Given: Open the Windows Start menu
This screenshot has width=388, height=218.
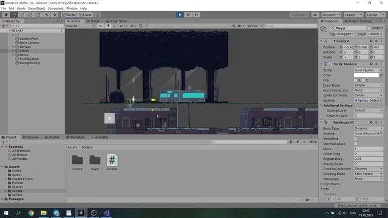Looking at the screenshot, I should pyautogui.click(x=6, y=213).
